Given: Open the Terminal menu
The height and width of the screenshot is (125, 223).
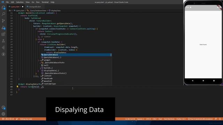Looking at the screenshot, I should 45,2.
